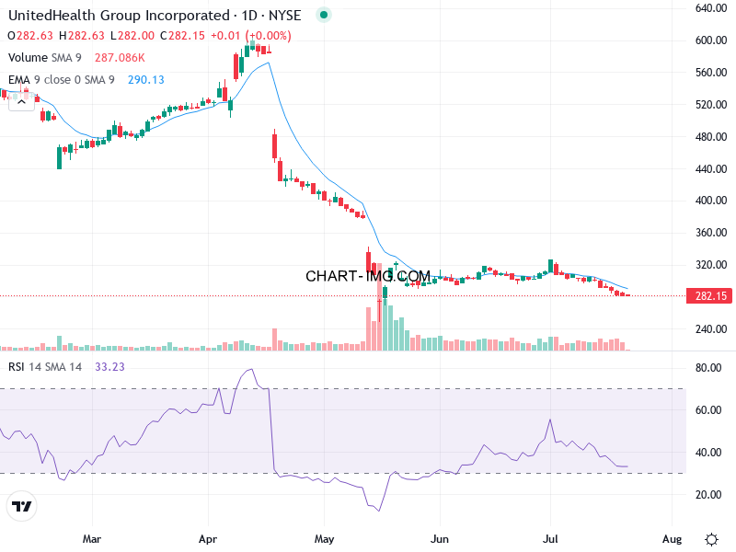Click the change value +0.01 (+0.00%)
Image resolution: width=736 pixels, height=552 pixels.
pyautogui.click(x=251, y=36)
